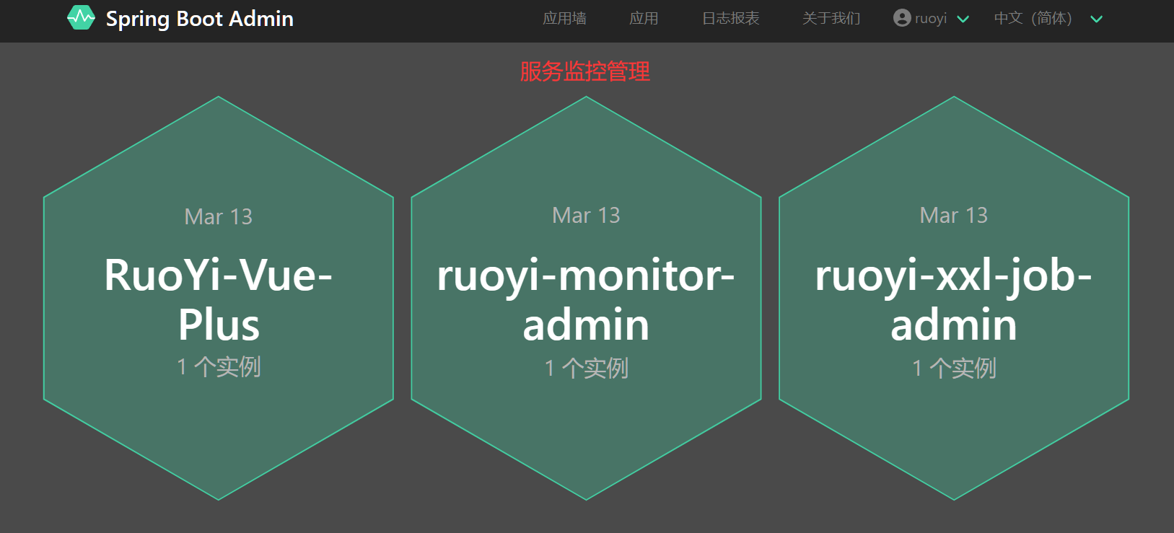Click Mar 13 date on ruoyi-monitor-admin

586,216
